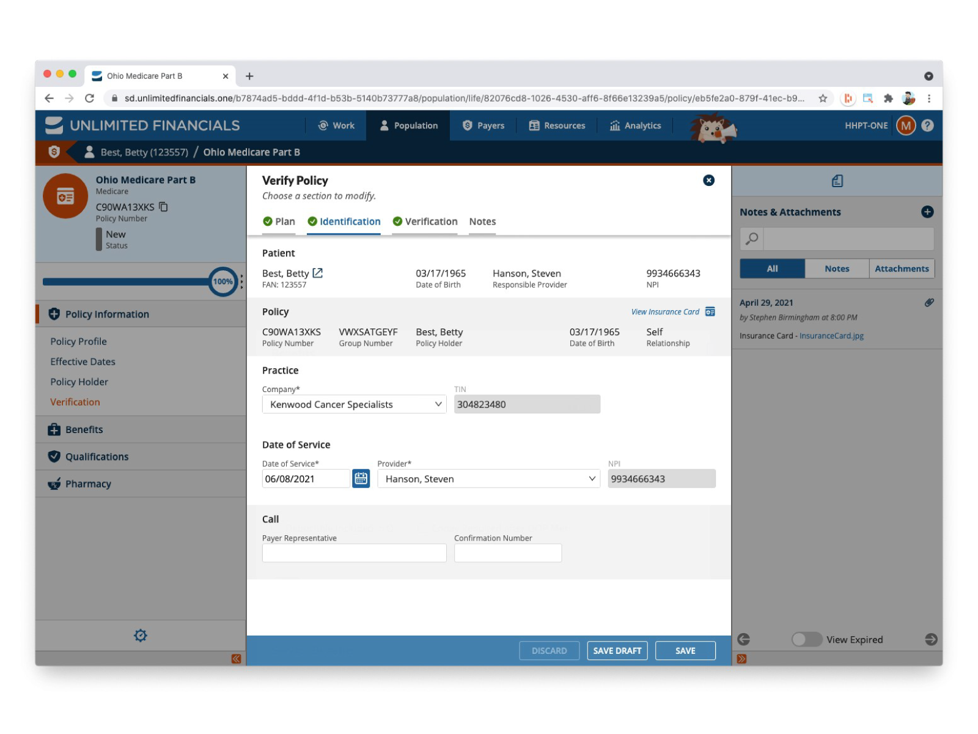Viewport: 978px width, 734px height.
Task: Collapse the left sidebar with the orange chevron
Action: pos(235,658)
